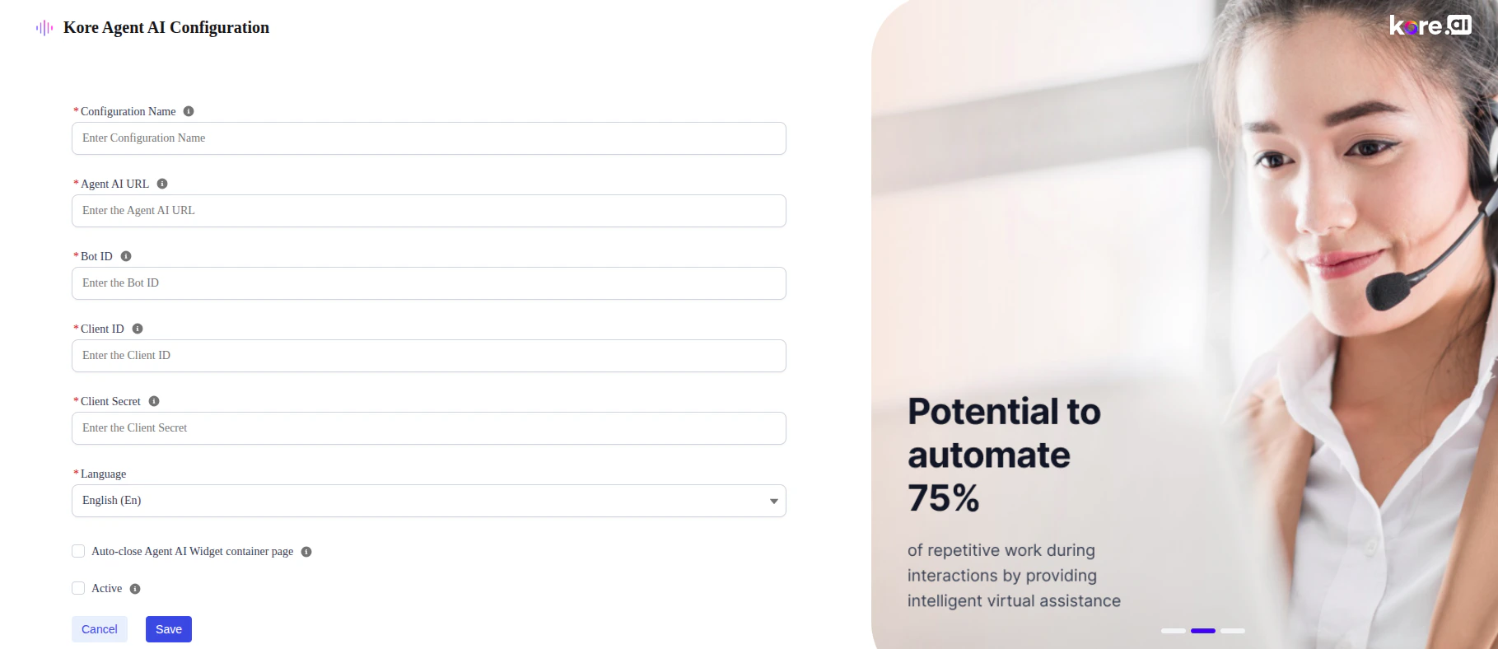Click the Enter the Bot ID field

point(428,283)
